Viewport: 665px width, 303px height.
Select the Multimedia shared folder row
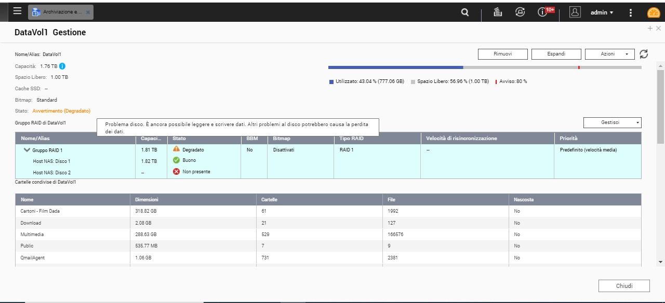tap(32, 235)
